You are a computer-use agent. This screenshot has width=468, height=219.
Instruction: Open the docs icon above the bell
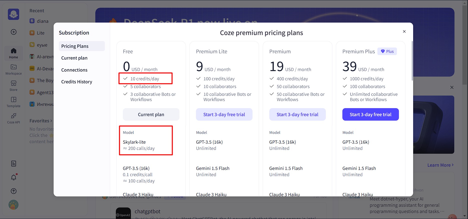(x=14, y=164)
